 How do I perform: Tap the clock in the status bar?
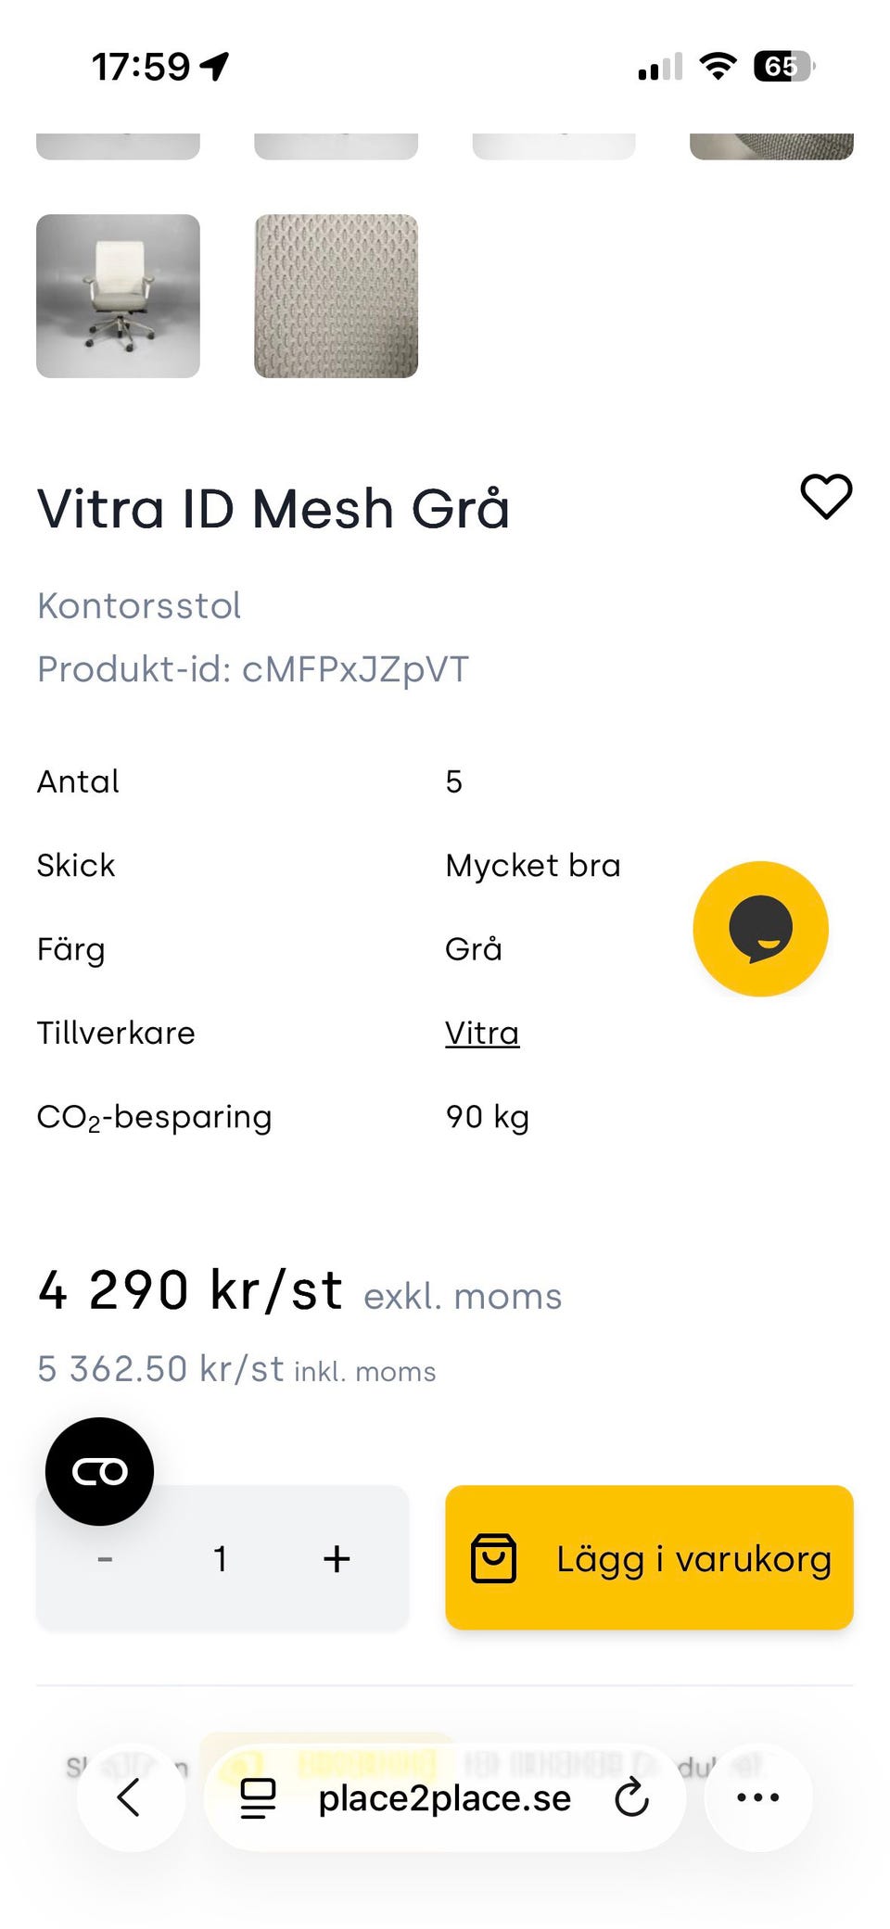[x=141, y=67]
